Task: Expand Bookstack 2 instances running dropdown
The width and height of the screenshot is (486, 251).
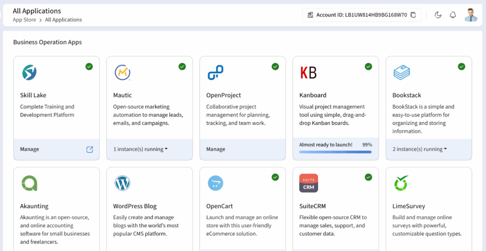Action: 420,149
